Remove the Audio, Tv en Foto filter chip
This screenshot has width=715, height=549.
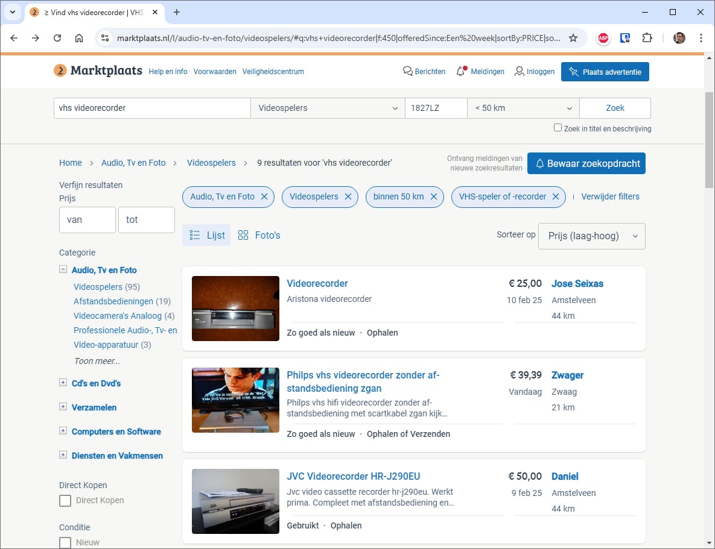click(x=264, y=196)
